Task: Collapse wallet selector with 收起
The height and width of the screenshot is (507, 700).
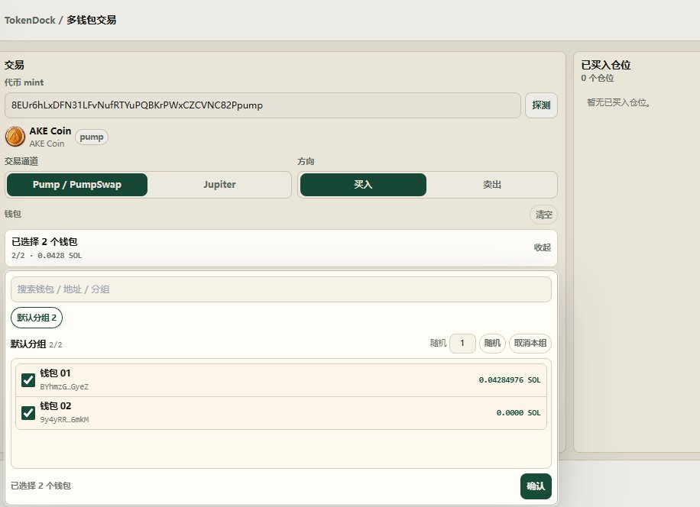Action: (x=543, y=247)
